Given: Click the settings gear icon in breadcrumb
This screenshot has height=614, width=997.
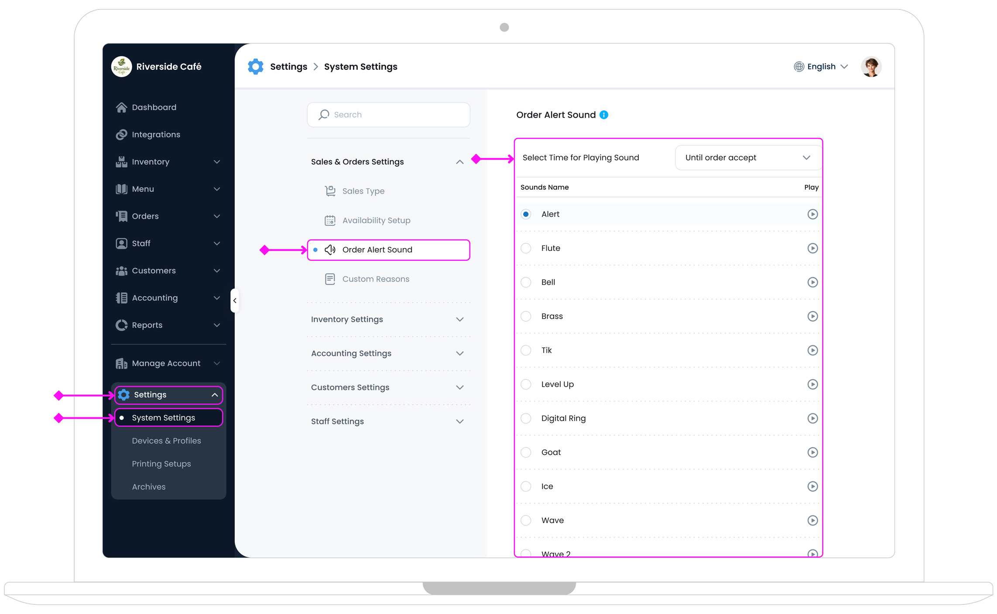Looking at the screenshot, I should click(x=256, y=67).
